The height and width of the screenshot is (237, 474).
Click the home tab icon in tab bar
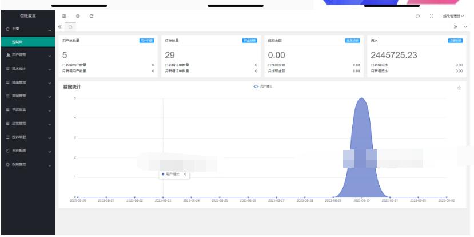tap(70, 27)
